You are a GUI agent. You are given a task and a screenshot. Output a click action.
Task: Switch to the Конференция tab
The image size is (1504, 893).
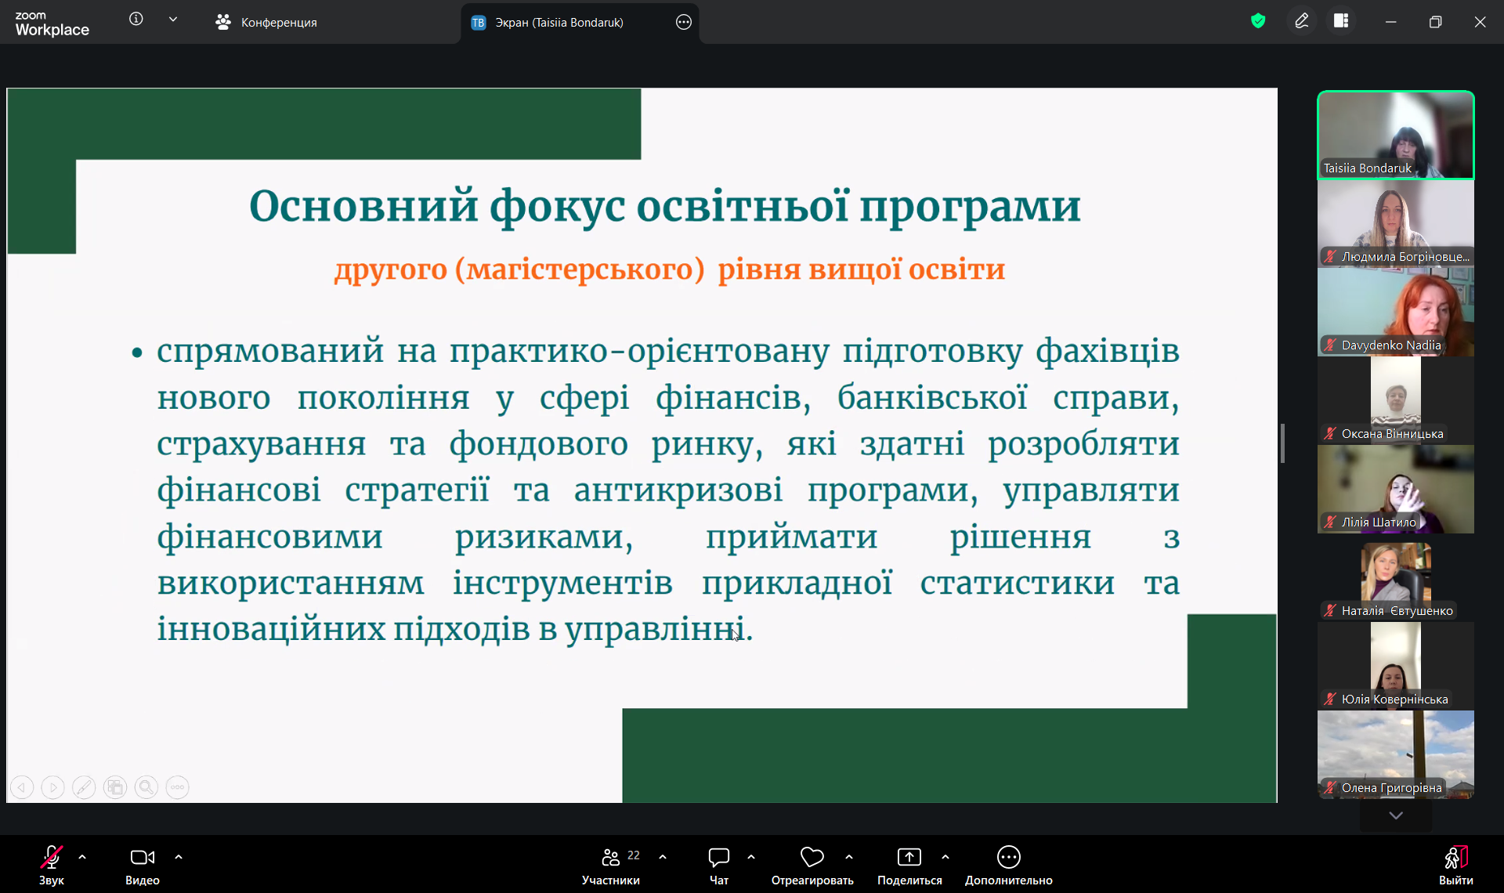pos(266,23)
